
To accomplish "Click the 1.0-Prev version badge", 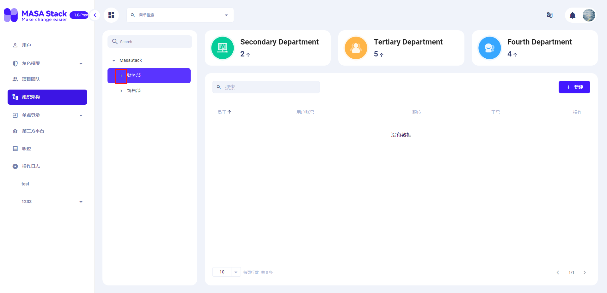I will (x=79, y=15).
